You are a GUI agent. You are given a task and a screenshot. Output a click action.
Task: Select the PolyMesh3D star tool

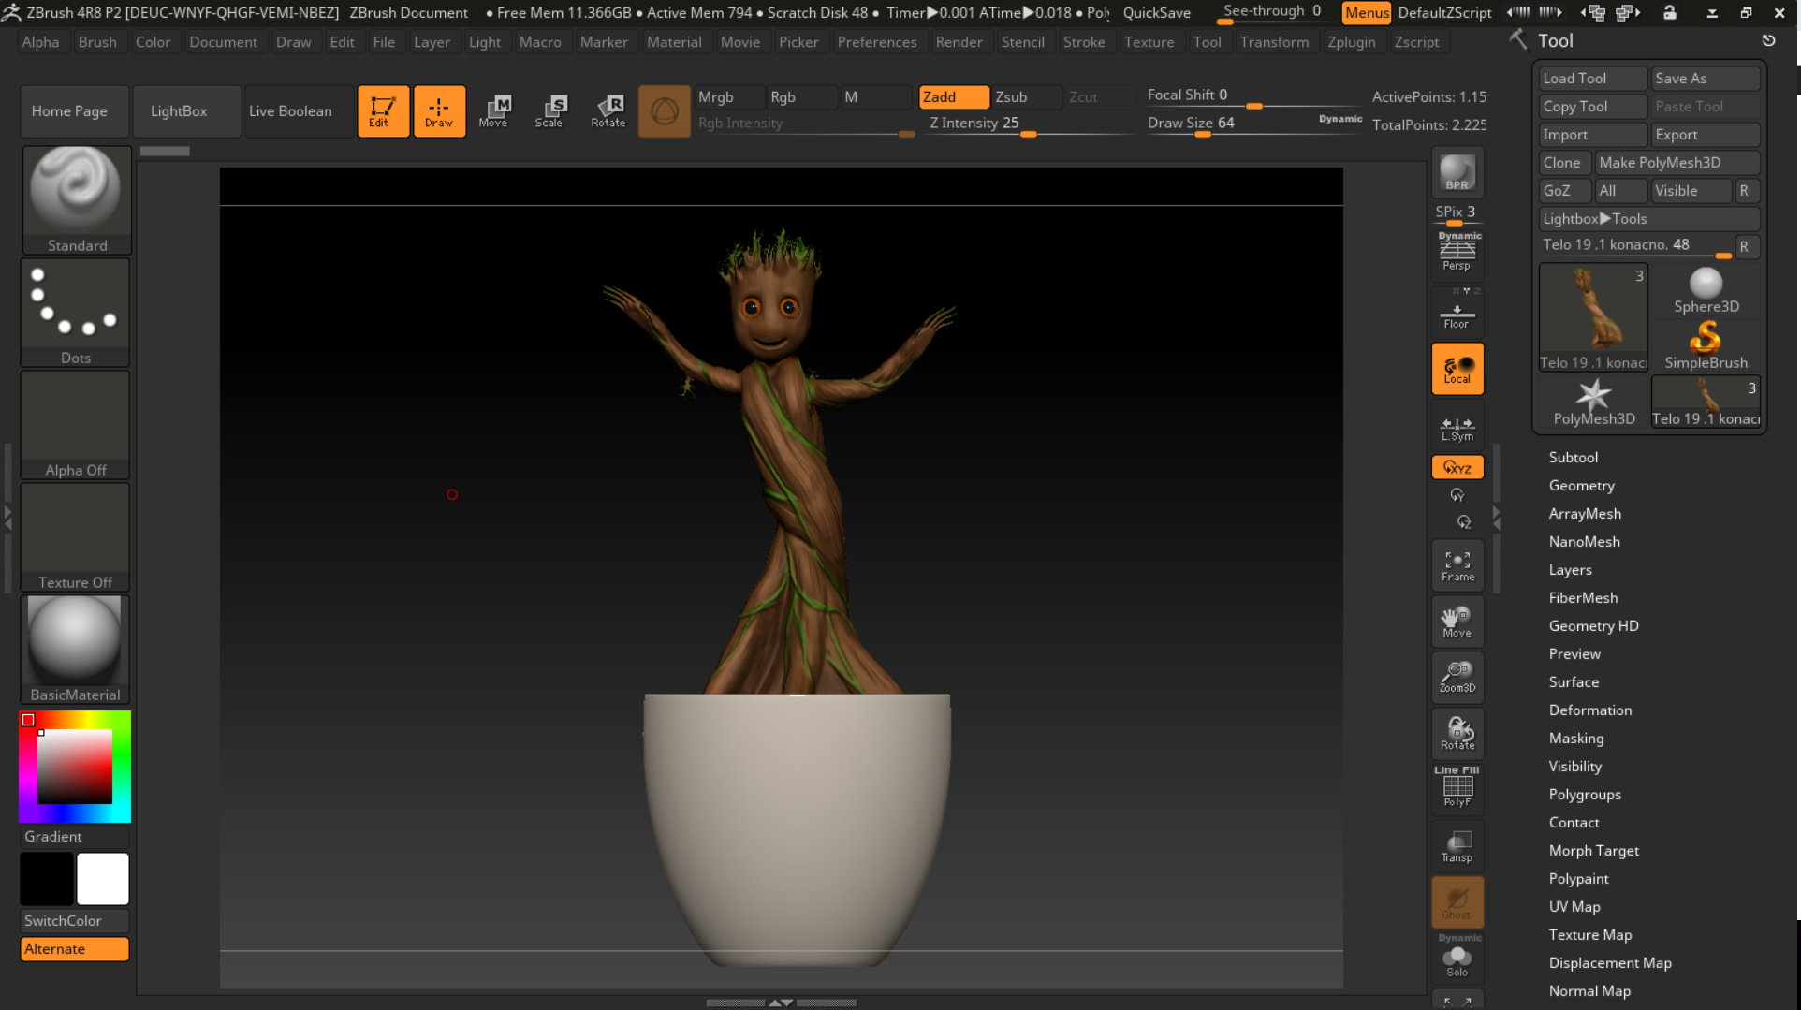pyautogui.click(x=1594, y=402)
